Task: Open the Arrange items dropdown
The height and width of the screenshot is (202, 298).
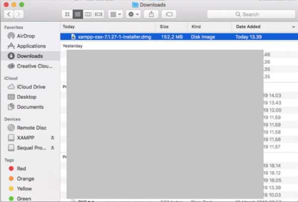Action: tap(115, 14)
